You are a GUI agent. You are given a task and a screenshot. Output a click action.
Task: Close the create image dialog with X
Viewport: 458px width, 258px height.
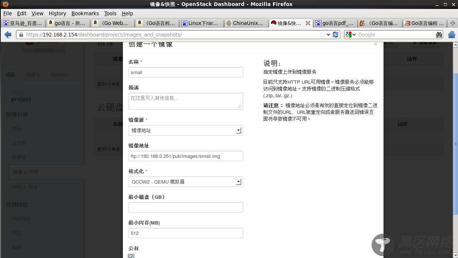click(375, 44)
